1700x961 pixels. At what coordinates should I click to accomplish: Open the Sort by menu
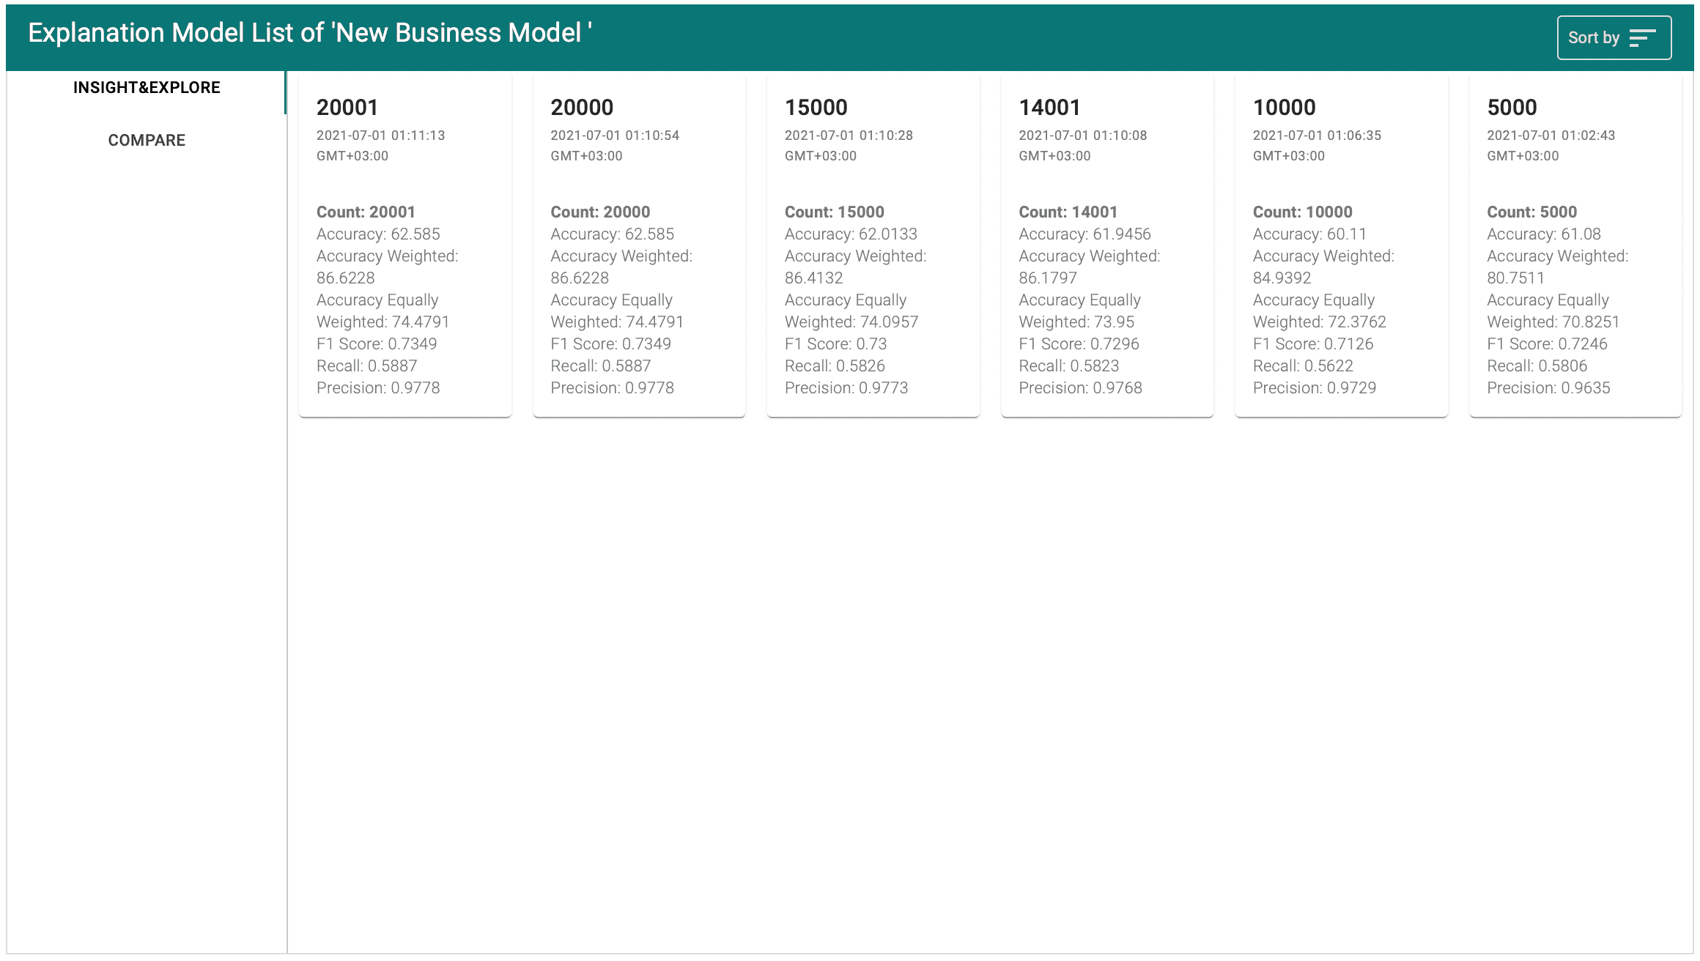(x=1614, y=37)
